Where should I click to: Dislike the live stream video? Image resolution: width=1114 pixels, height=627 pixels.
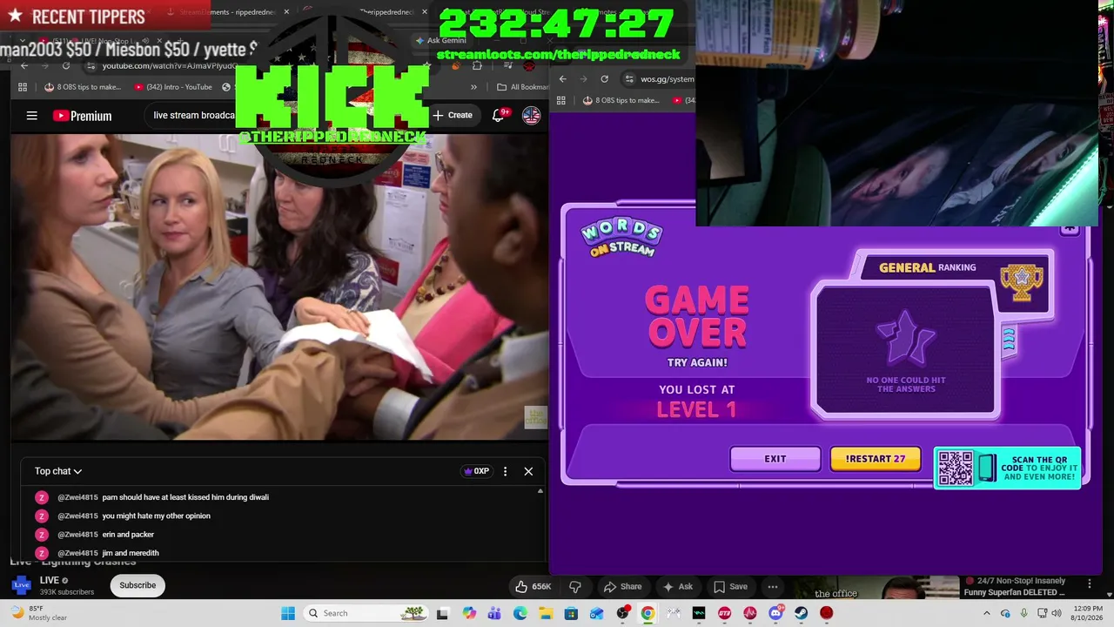coord(574,586)
